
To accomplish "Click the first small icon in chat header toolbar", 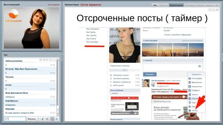I will (40, 60).
